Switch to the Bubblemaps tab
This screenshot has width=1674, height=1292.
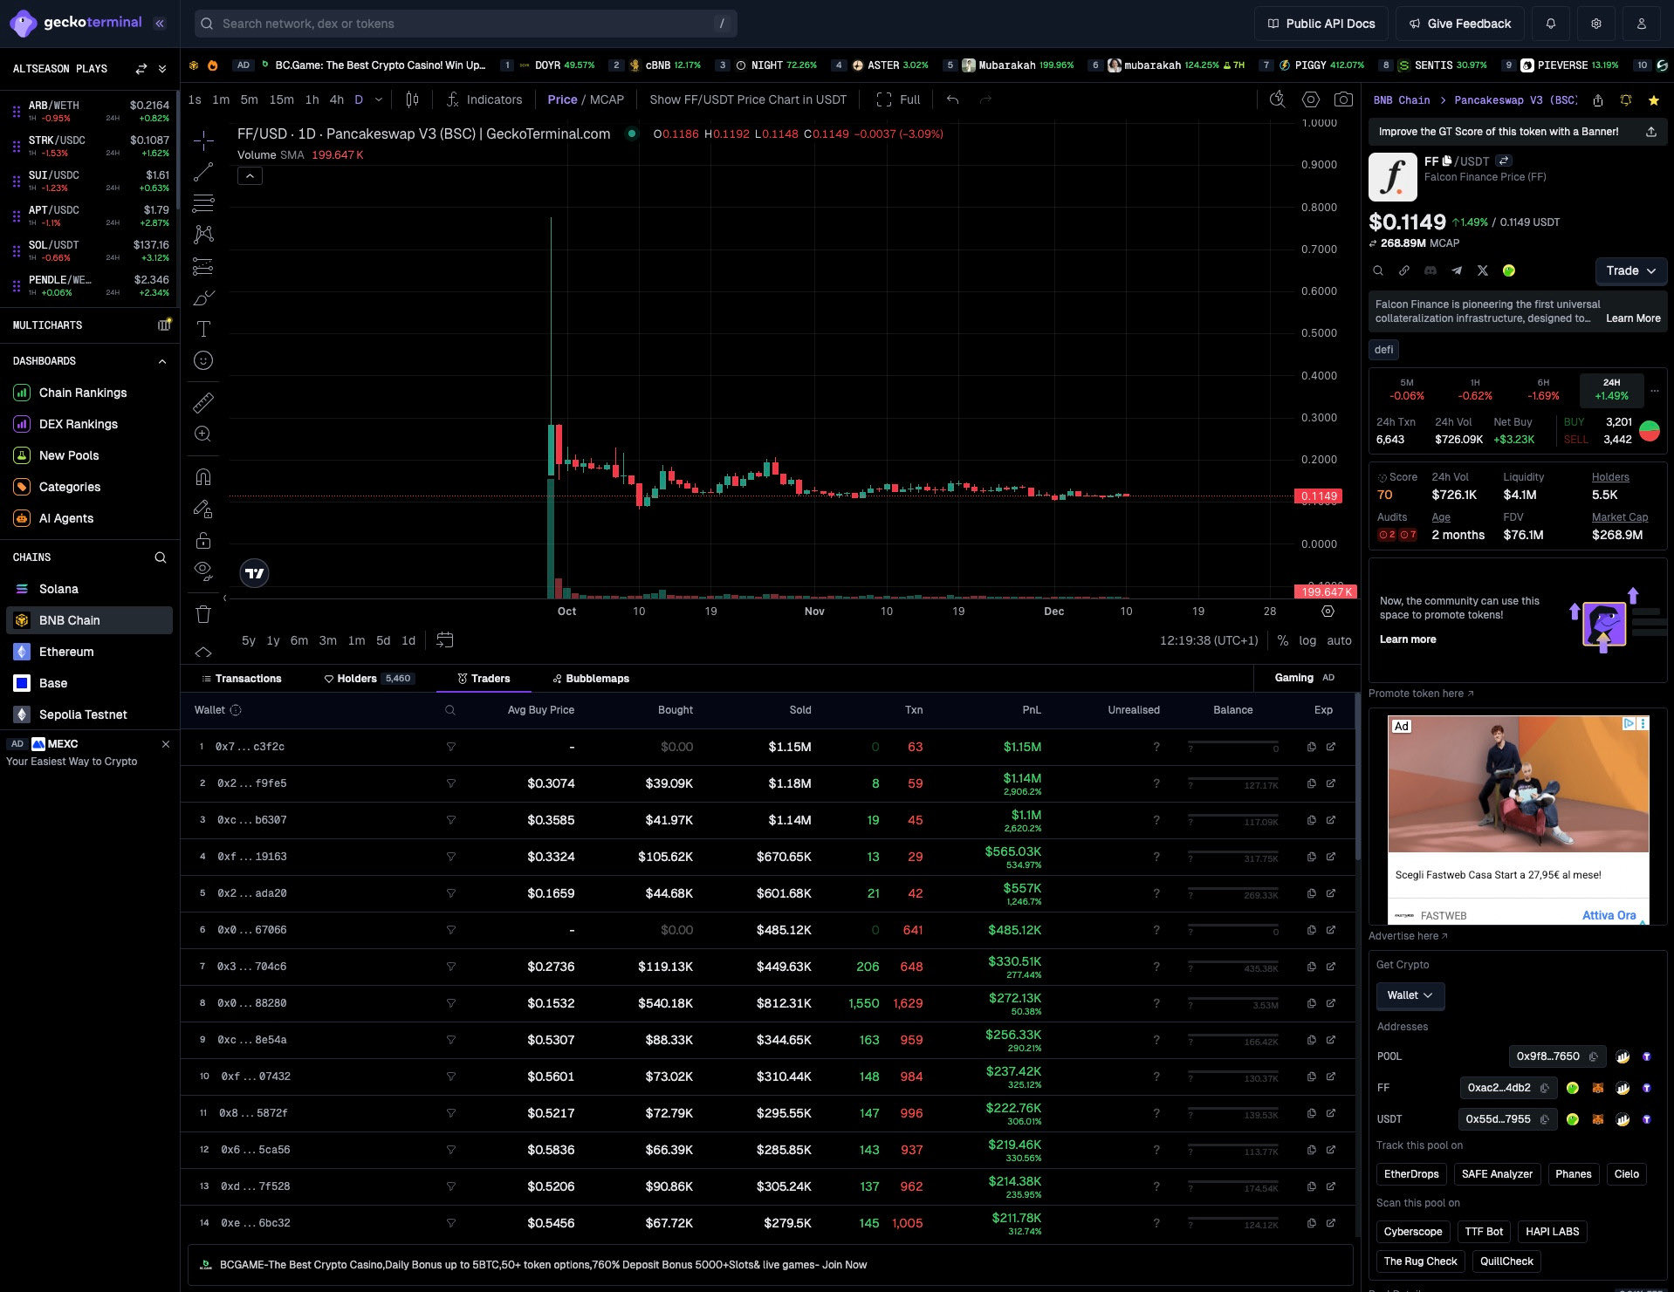(591, 679)
